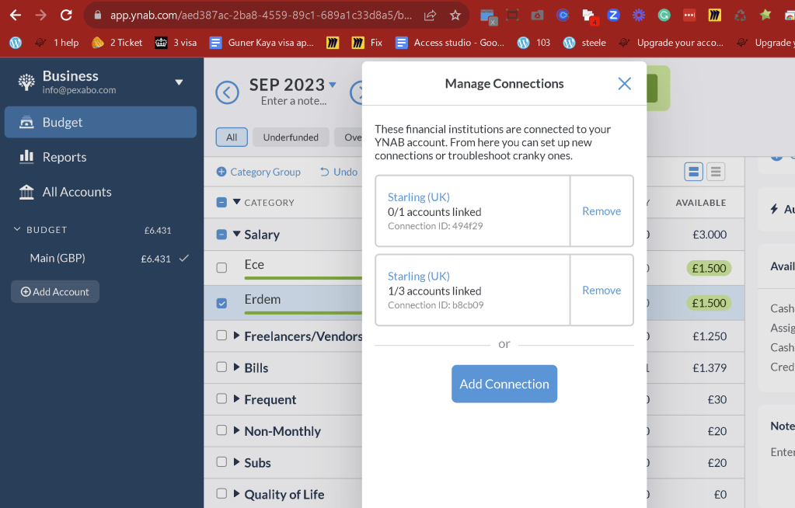Select the All filter tab

point(232,137)
